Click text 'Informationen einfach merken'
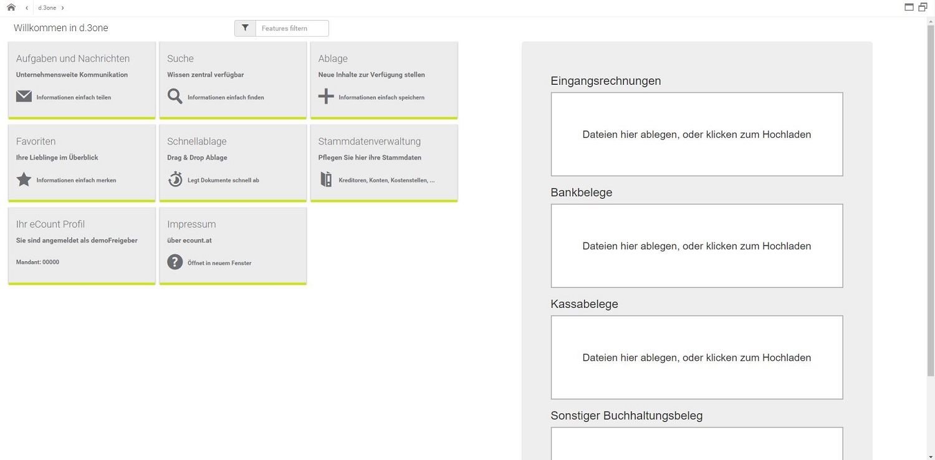Screen dimensions: 935x460 coord(76,180)
